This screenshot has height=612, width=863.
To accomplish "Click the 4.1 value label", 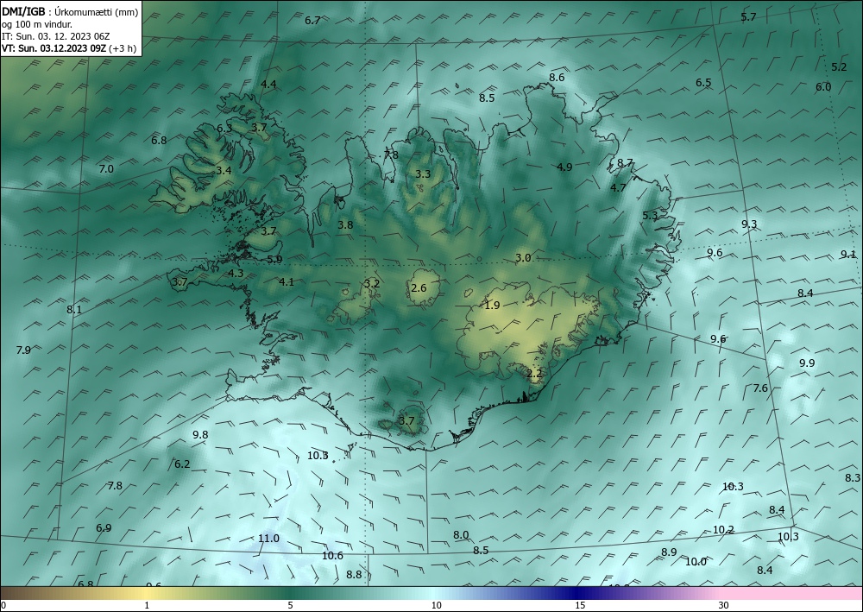I will [x=287, y=282].
